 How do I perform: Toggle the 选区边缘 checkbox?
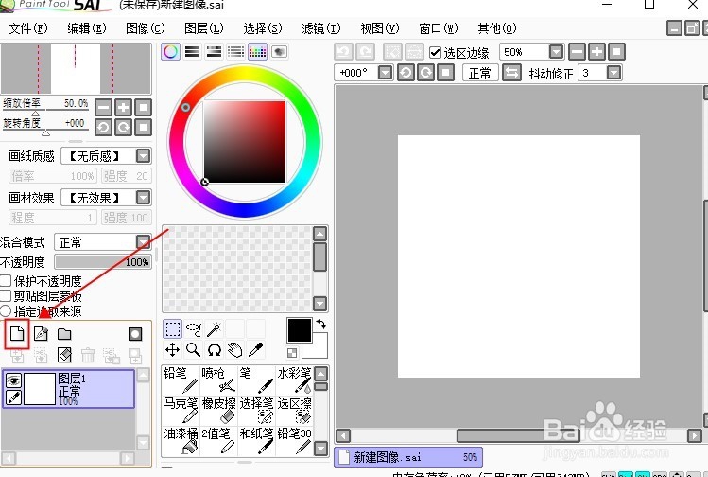coord(435,52)
